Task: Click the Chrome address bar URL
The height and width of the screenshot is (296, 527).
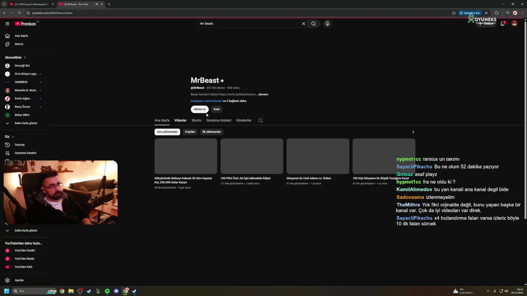Action: (52, 13)
